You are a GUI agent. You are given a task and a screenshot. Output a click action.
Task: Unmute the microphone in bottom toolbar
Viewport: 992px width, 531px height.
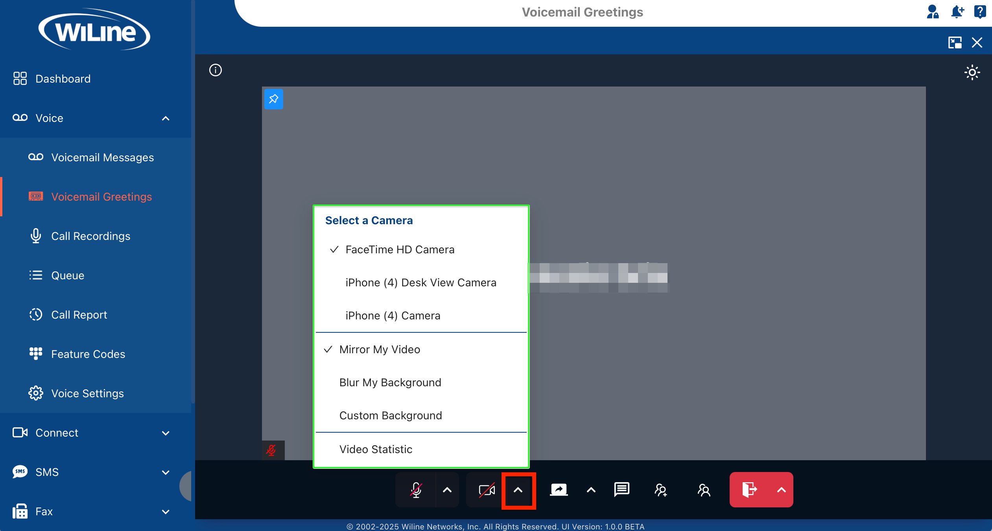click(416, 490)
